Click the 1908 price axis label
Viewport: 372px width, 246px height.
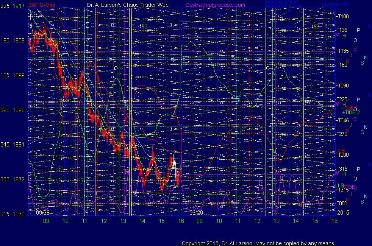click(x=19, y=40)
